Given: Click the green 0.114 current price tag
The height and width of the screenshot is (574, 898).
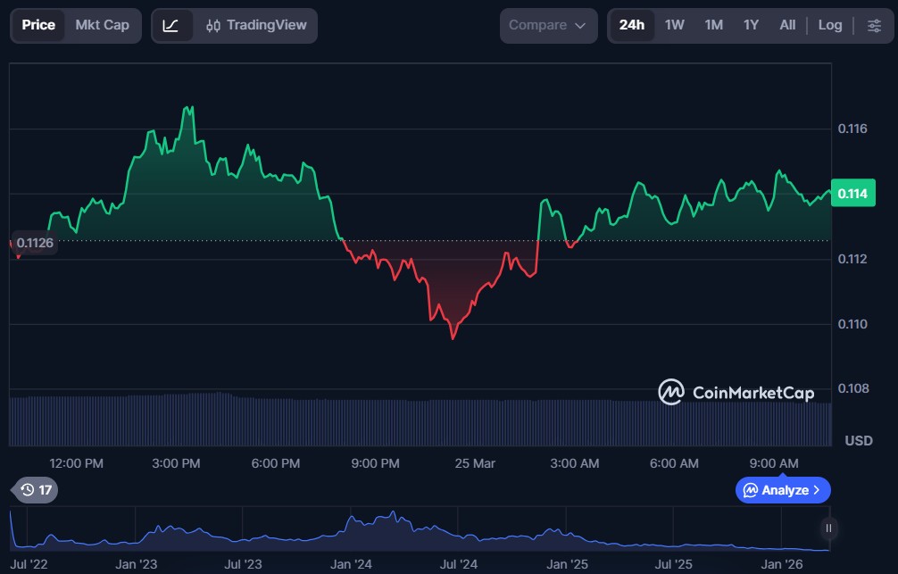Looking at the screenshot, I should 854,193.
